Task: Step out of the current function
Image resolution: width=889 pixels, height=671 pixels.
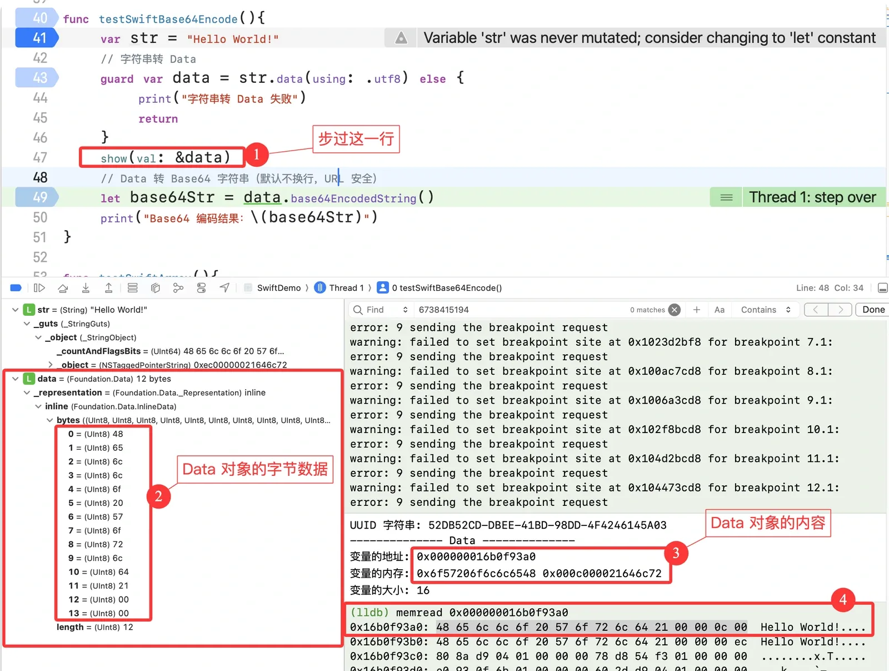Action: click(x=109, y=288)
